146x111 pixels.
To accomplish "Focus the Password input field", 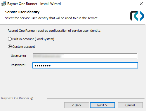I will [x=85, y=66].
